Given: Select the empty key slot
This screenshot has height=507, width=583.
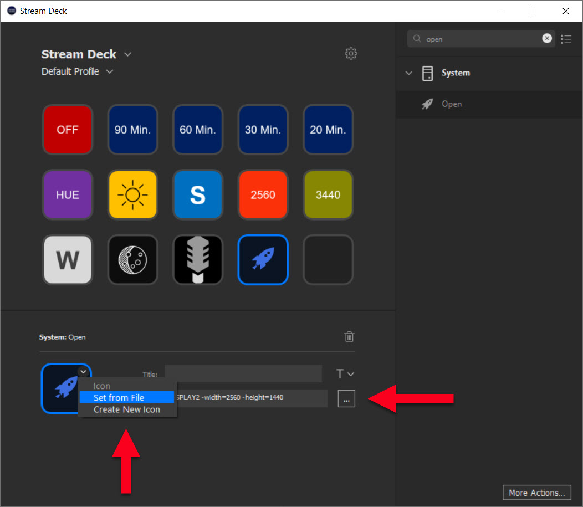Looking at the screenshot, I should tap(328, 259).
